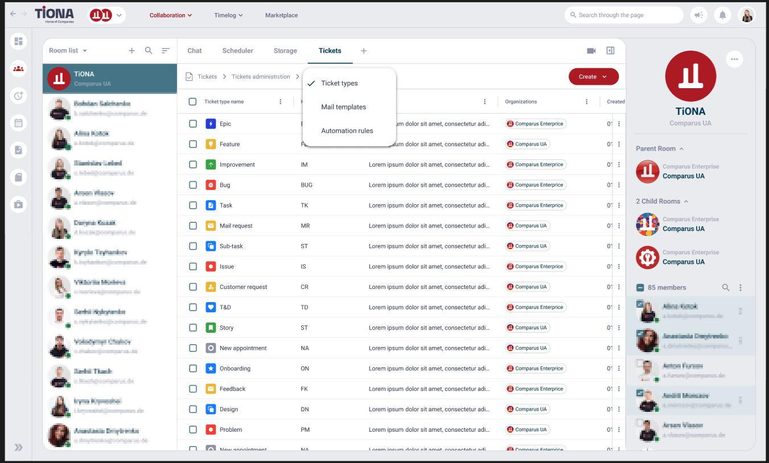Click the TiONA logo in header
The height and width of the screenshot is (463, 769).
54,14
